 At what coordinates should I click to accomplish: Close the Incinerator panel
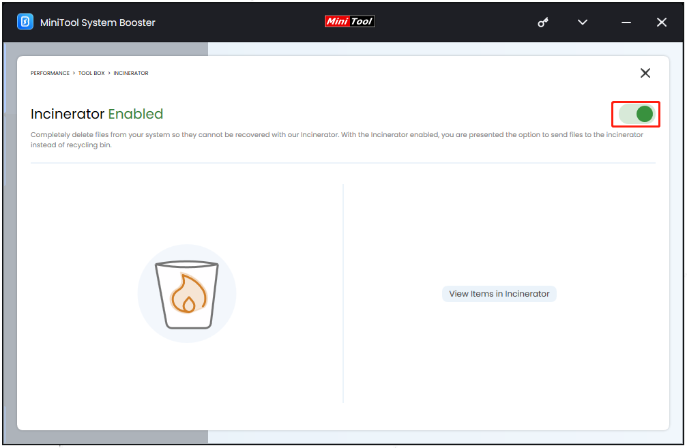tap(645, 73)
